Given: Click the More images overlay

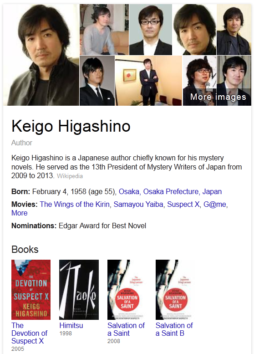Looking at the screenshot, I should (x=218, y=97).
